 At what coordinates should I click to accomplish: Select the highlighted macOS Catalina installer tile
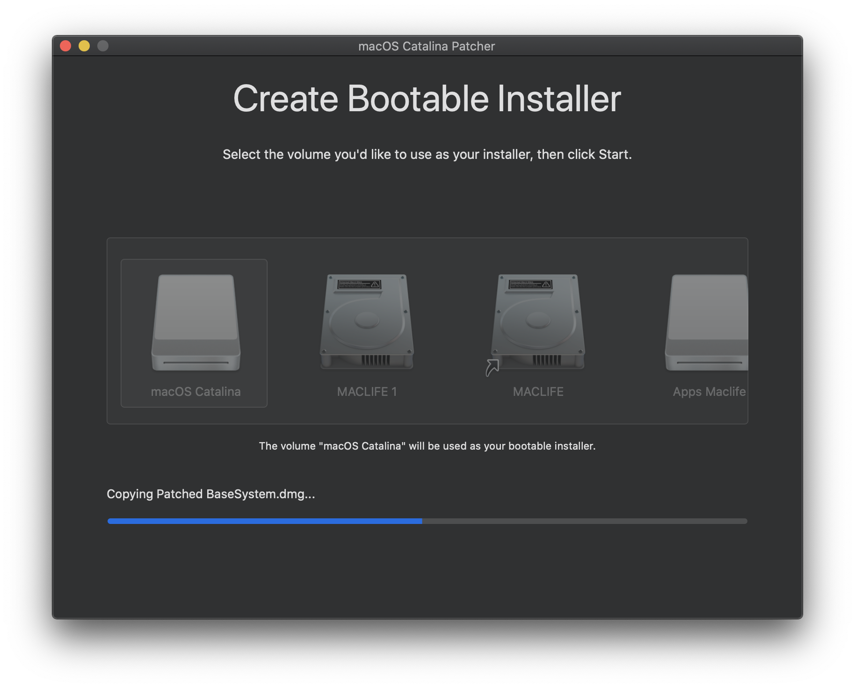[194, 333]
